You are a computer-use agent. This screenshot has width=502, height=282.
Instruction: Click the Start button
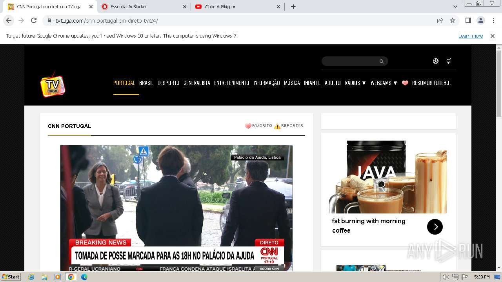coord(11,277)
